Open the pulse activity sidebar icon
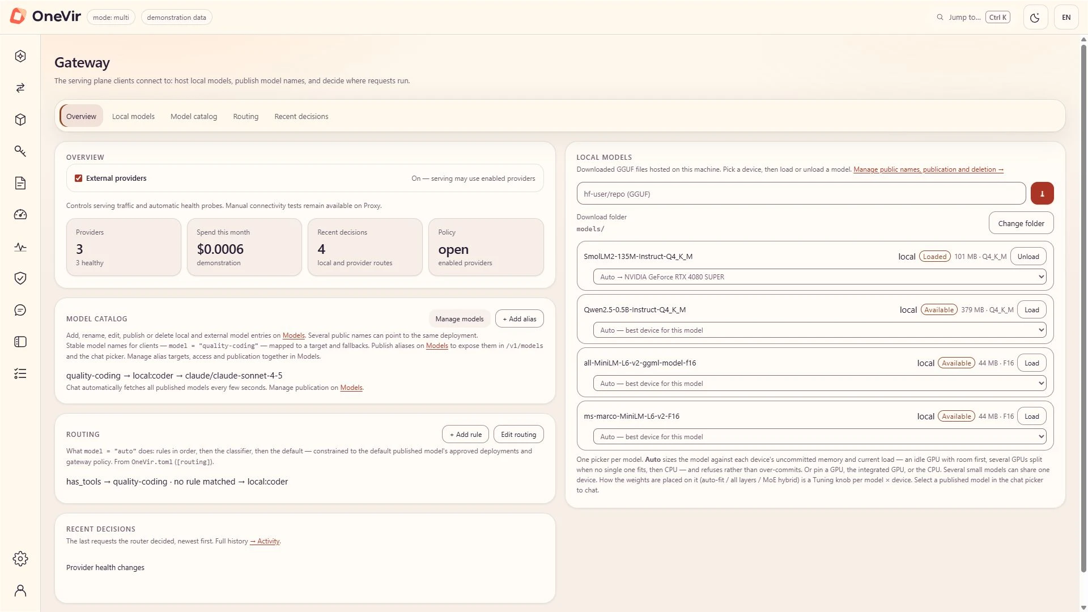Image resolution: width=1088 pixels, height=612 pixels. [x=20, y=247]
